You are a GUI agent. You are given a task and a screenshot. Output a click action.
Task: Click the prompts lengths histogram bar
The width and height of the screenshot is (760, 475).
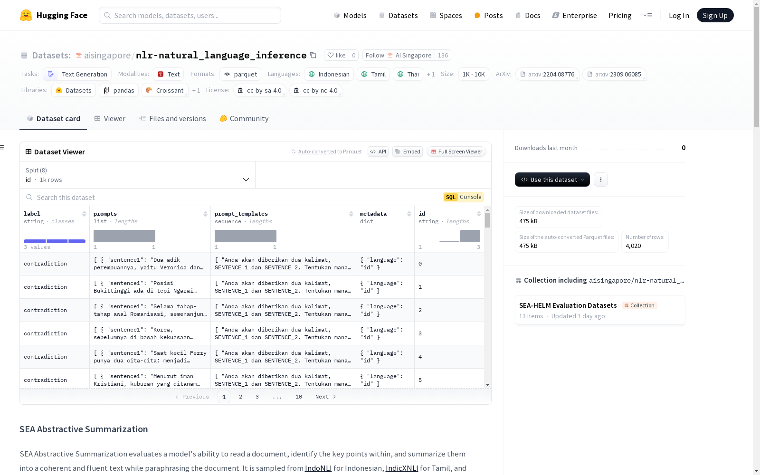click(x=124, y=236)
